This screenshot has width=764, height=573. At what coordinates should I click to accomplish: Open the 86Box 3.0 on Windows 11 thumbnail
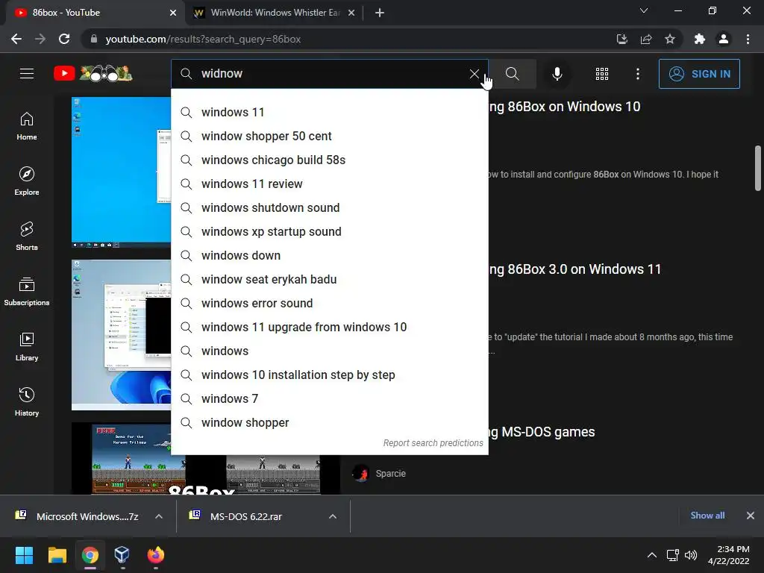pyautogui.click(x=121, y=335)
